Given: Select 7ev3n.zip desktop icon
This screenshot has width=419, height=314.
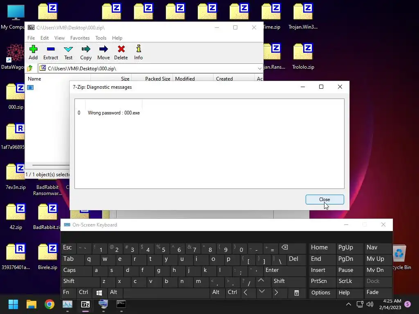Looking at the screenshot, I should click(x=16, y=177).
